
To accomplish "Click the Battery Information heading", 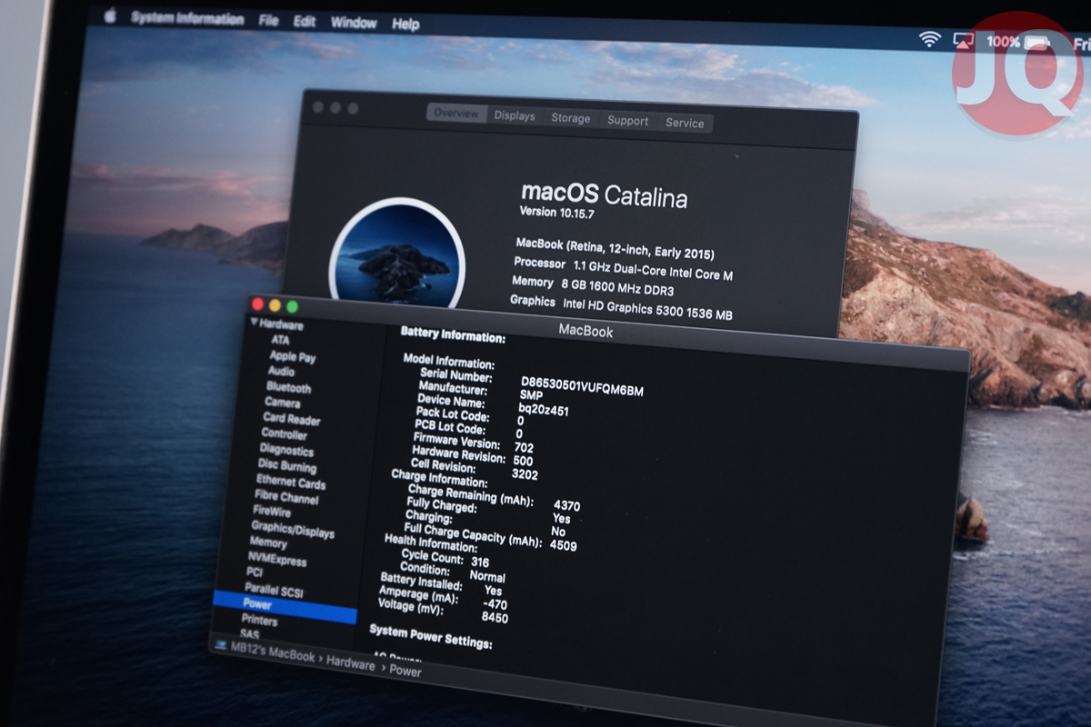I will pyautogui.click(x=453, y=335).
